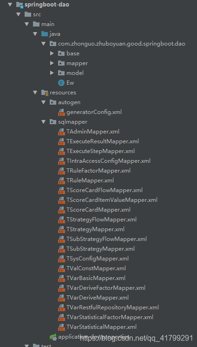Select the java folder label
The image size is (197, 347).
click(x=55, y=34)
